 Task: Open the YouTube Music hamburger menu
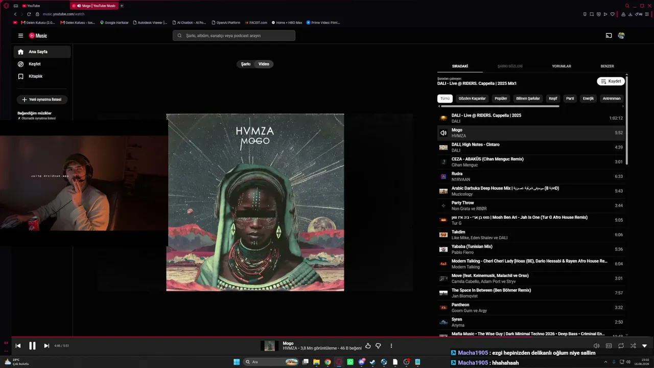20,36
